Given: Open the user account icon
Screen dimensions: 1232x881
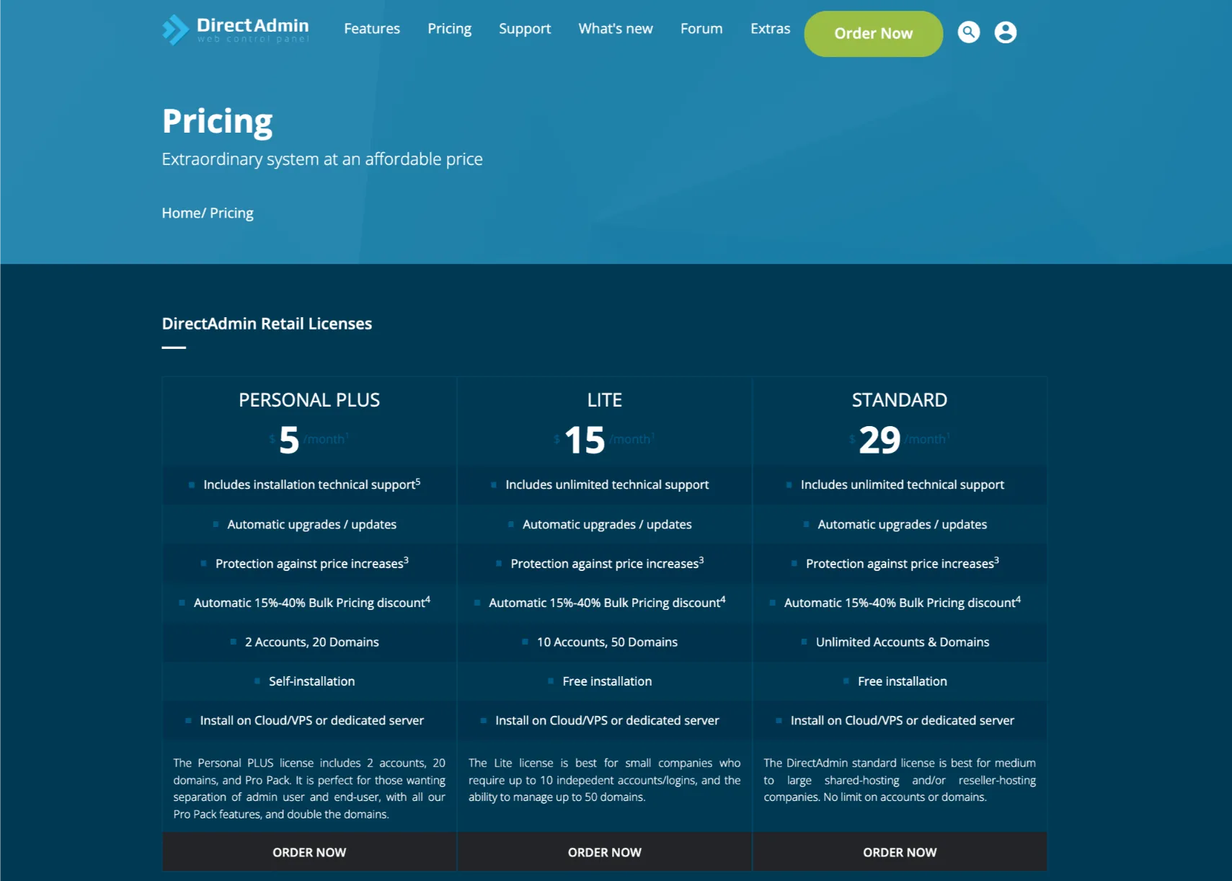Looking at the screenshot, I should (x=1005, y=32).
